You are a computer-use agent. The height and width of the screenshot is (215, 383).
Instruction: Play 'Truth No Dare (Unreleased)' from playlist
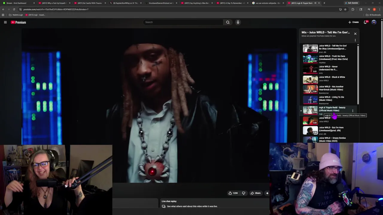329,59
